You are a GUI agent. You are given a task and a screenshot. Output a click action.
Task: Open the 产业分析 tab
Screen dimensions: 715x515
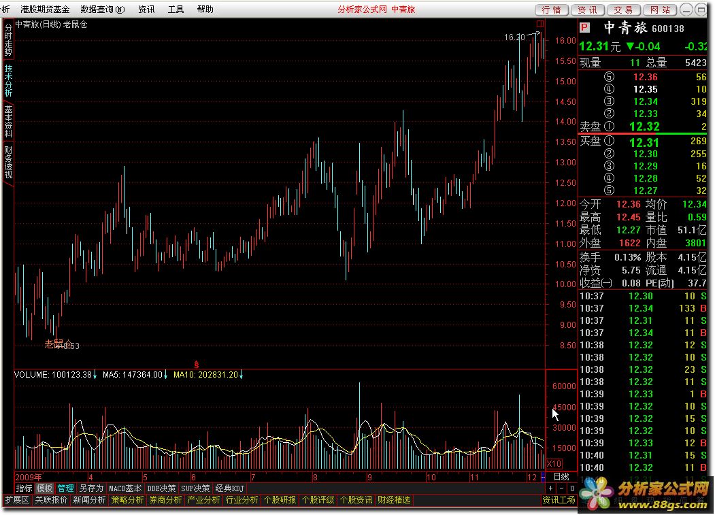(204, 500)
